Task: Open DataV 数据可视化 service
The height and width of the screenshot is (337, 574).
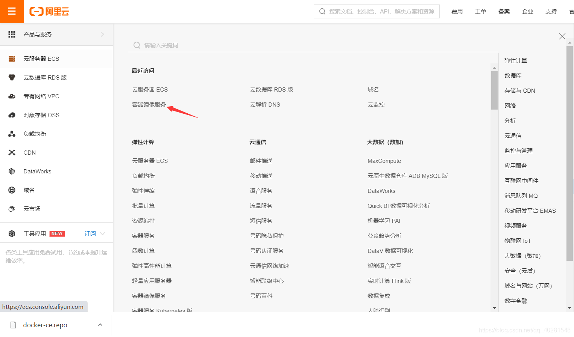Action: 390,251
